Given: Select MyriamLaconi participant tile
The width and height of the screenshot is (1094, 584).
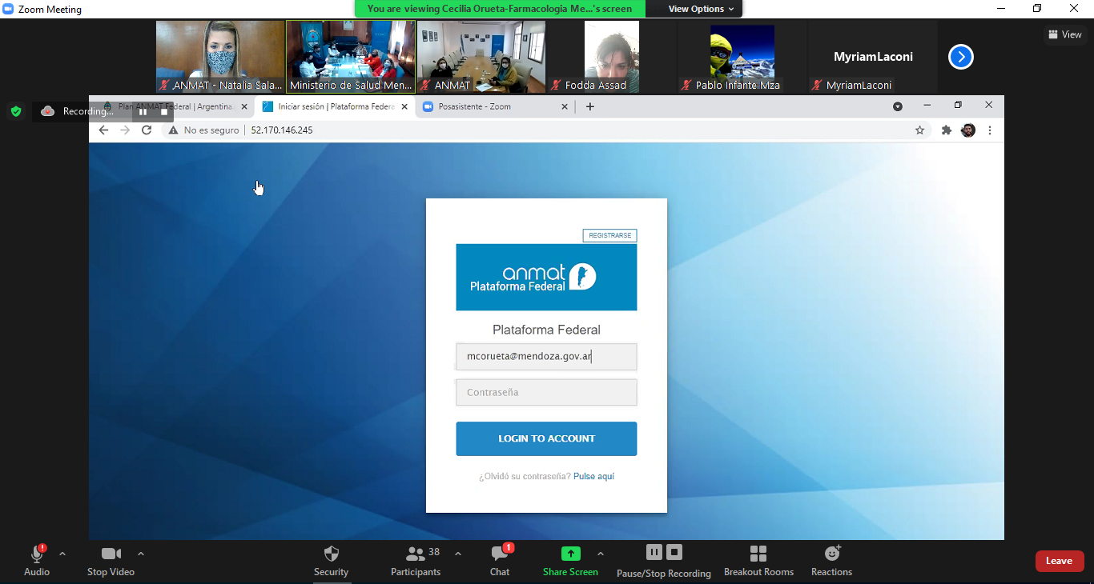Looking at the screenshot, I should click(x=872, y=57).
